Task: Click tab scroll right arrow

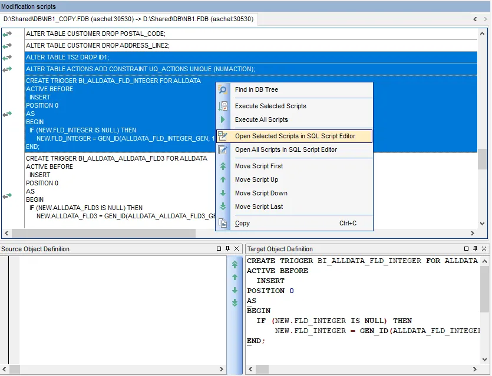Action: pyautogui.click(x=485, y=19)
